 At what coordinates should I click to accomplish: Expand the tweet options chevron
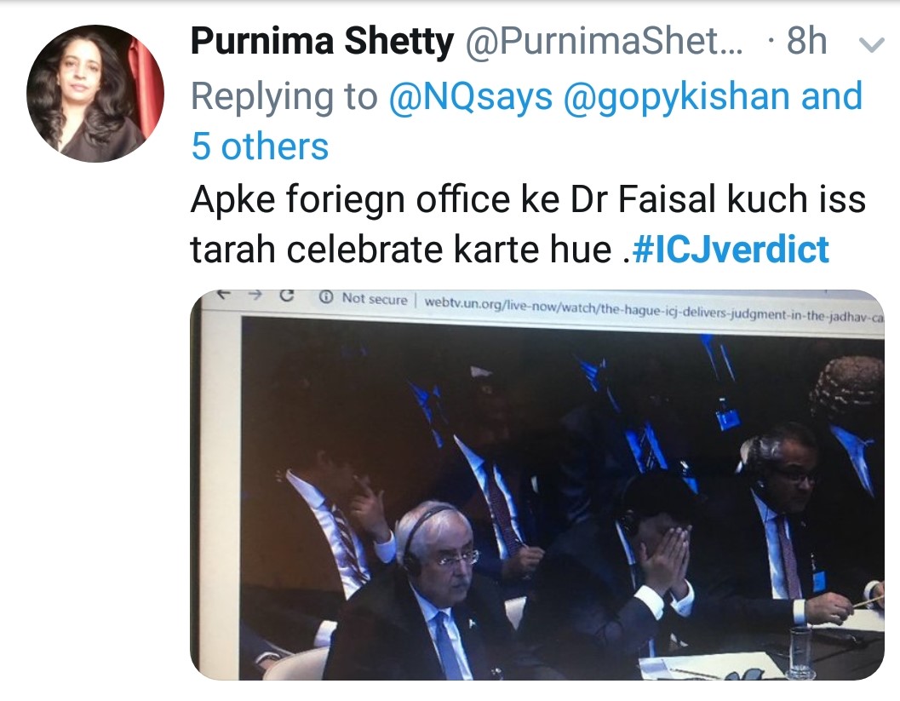871,45
